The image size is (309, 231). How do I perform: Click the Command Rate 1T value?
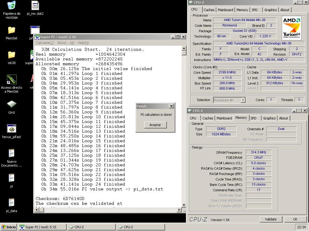tap(259, 190)
